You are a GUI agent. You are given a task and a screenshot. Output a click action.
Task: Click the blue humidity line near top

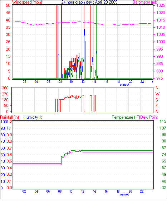(x=83, y=126)
